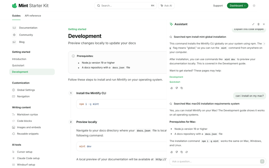The width and height of the screenshot is (269, 168).
Task: Copy the Mac installation response
Action: 182,152
